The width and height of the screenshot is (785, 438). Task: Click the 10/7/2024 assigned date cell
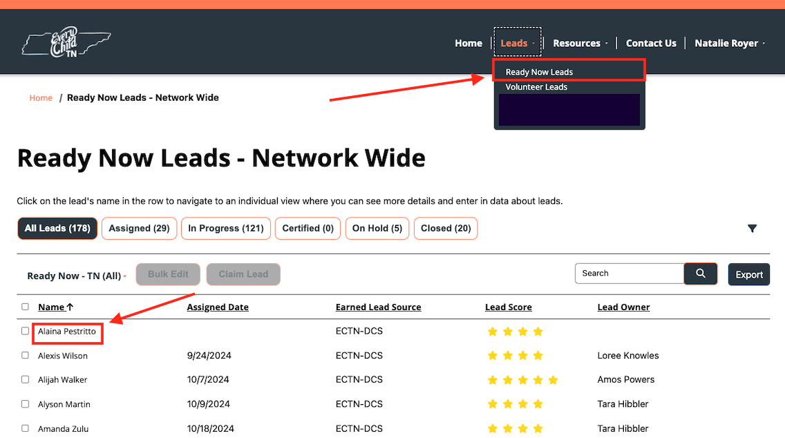pos(208,380)
